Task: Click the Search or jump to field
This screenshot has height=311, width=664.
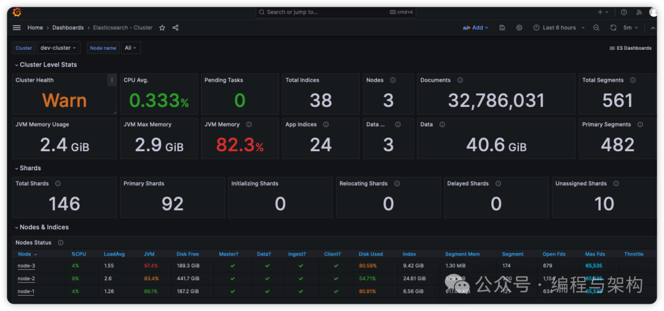Action: (336, 12)
